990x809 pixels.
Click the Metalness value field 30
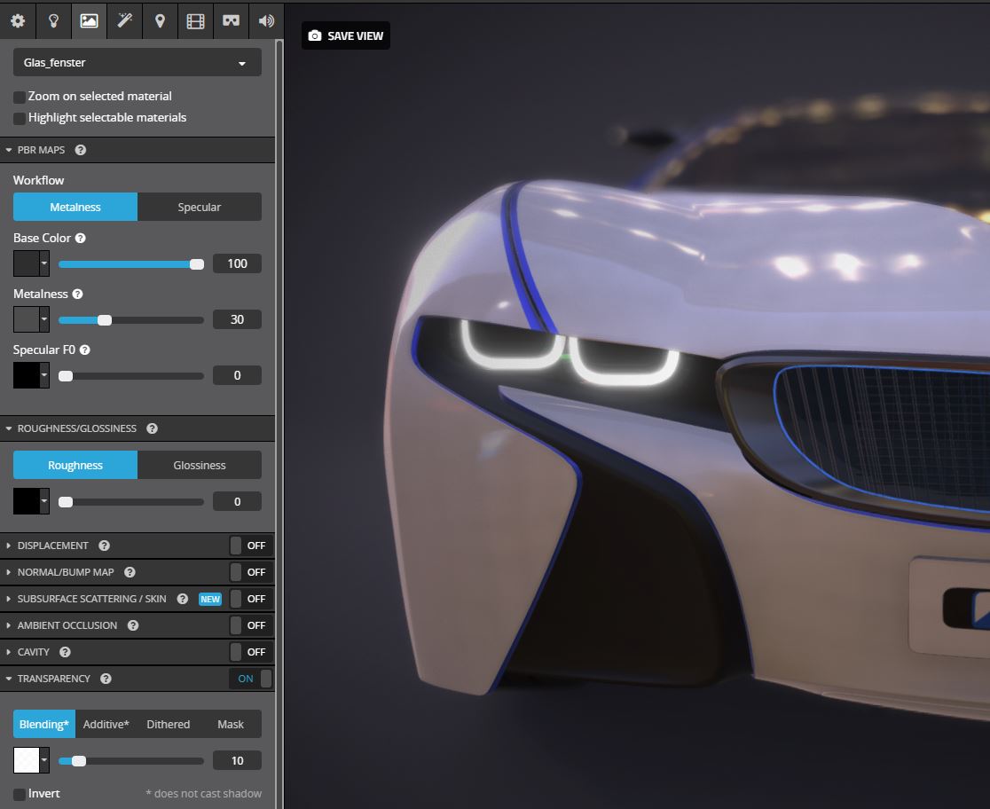[238, 319]
